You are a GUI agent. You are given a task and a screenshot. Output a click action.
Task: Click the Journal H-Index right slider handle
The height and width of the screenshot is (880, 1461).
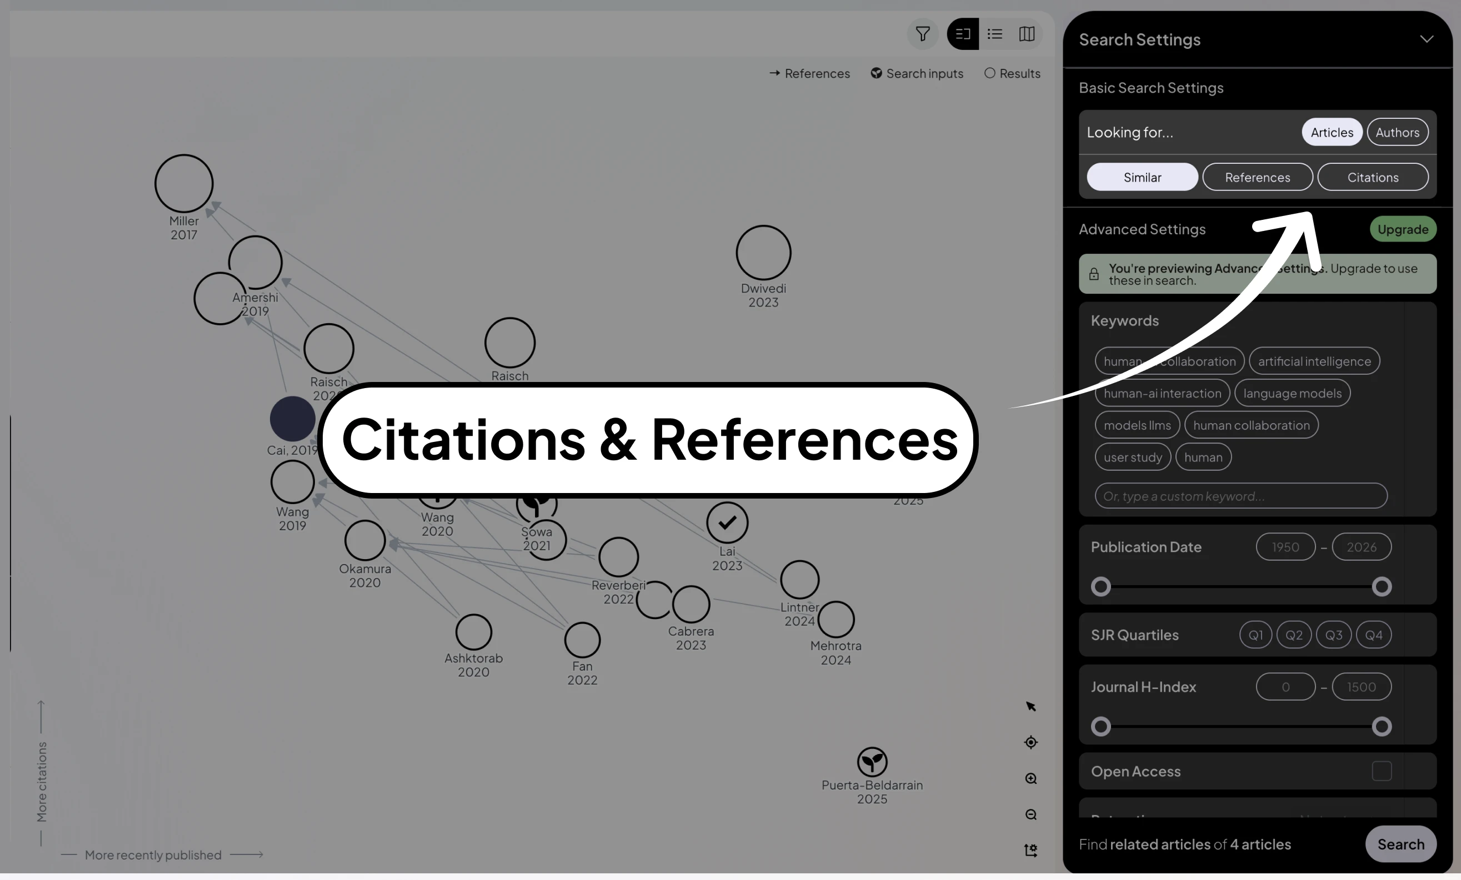pyautogui.click(x=1382, y=727)
